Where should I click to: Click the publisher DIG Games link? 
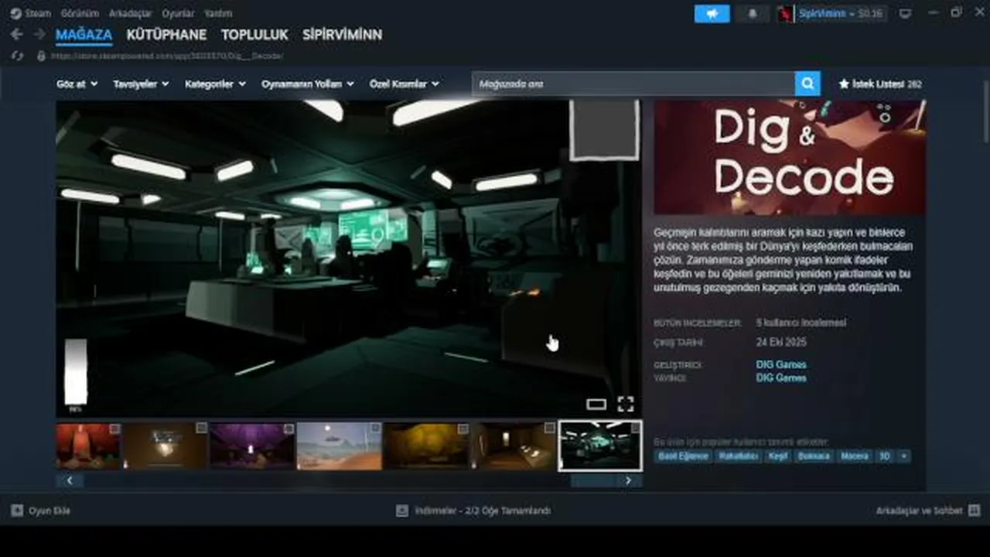point(781,378)
